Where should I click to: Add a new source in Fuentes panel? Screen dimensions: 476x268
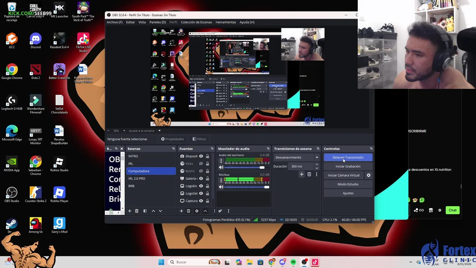pyautogui.click(x=181, y=211)
